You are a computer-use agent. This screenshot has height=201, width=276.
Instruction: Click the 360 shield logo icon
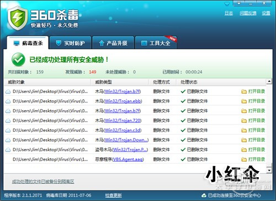point(18,18)
